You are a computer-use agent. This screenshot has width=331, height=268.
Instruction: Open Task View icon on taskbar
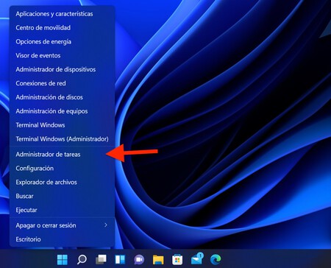(101, 259)
